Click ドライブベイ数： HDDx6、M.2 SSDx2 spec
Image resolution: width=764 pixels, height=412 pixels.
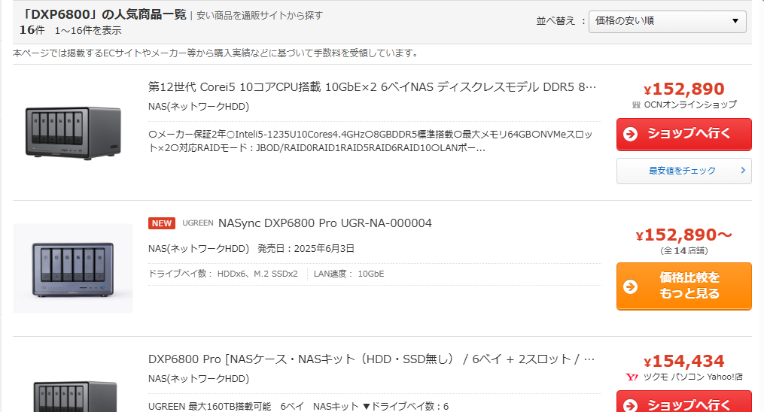point(223,274)
